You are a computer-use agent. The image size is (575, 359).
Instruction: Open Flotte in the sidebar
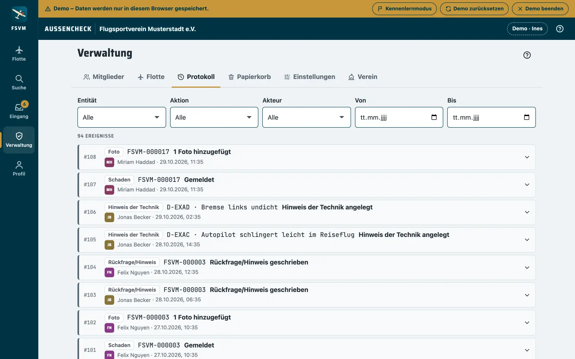click(x=19, y=54)
